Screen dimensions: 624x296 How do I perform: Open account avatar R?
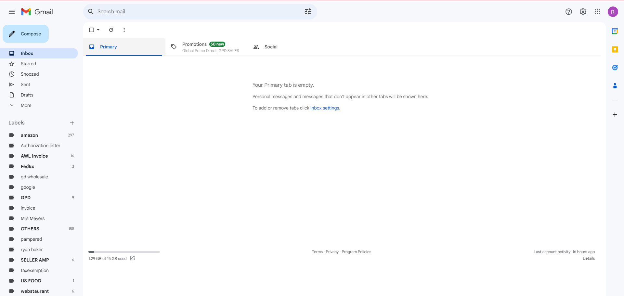pos(613,12)
